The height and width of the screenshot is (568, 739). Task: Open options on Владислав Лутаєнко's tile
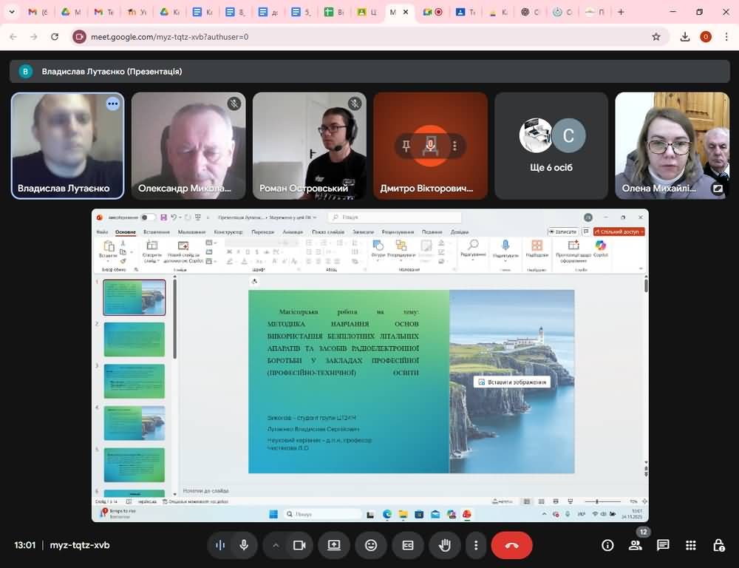point(112,104)
